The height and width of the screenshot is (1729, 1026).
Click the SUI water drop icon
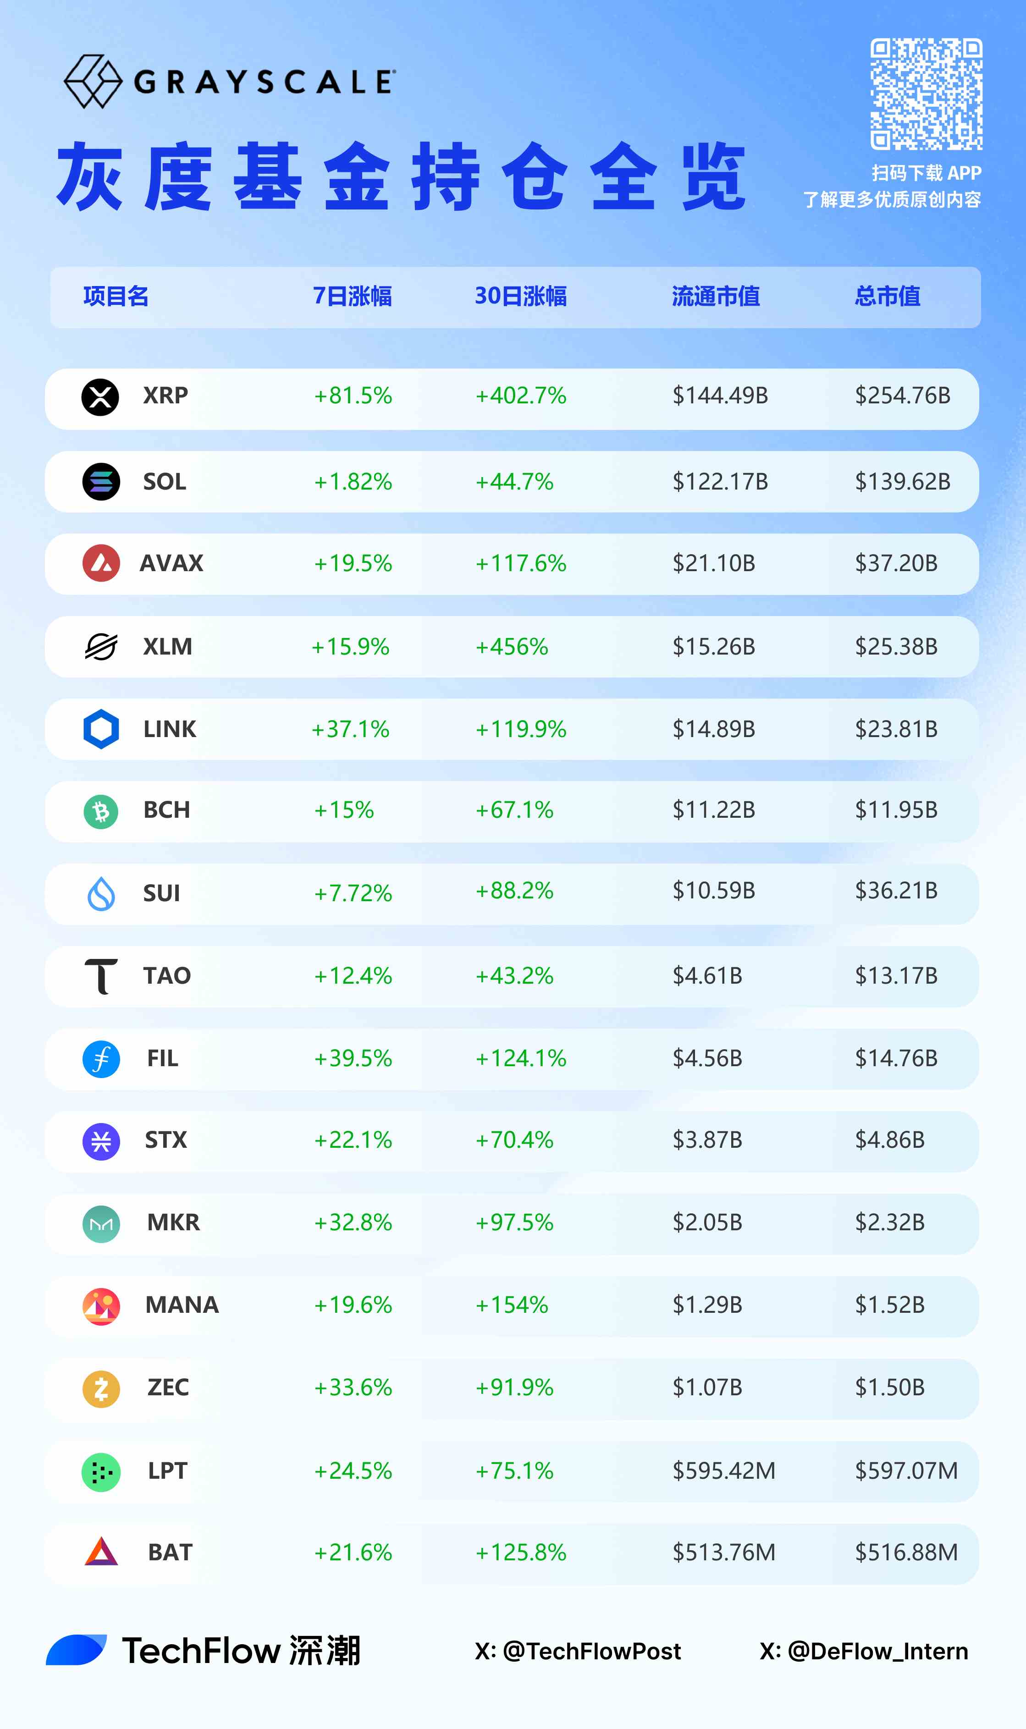coord(101,893)
